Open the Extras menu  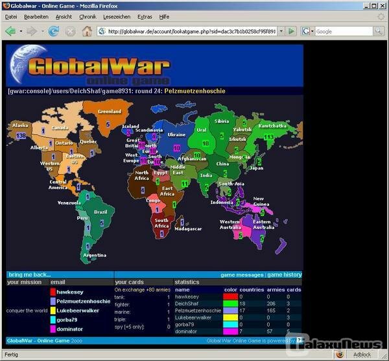pos(145,17)
